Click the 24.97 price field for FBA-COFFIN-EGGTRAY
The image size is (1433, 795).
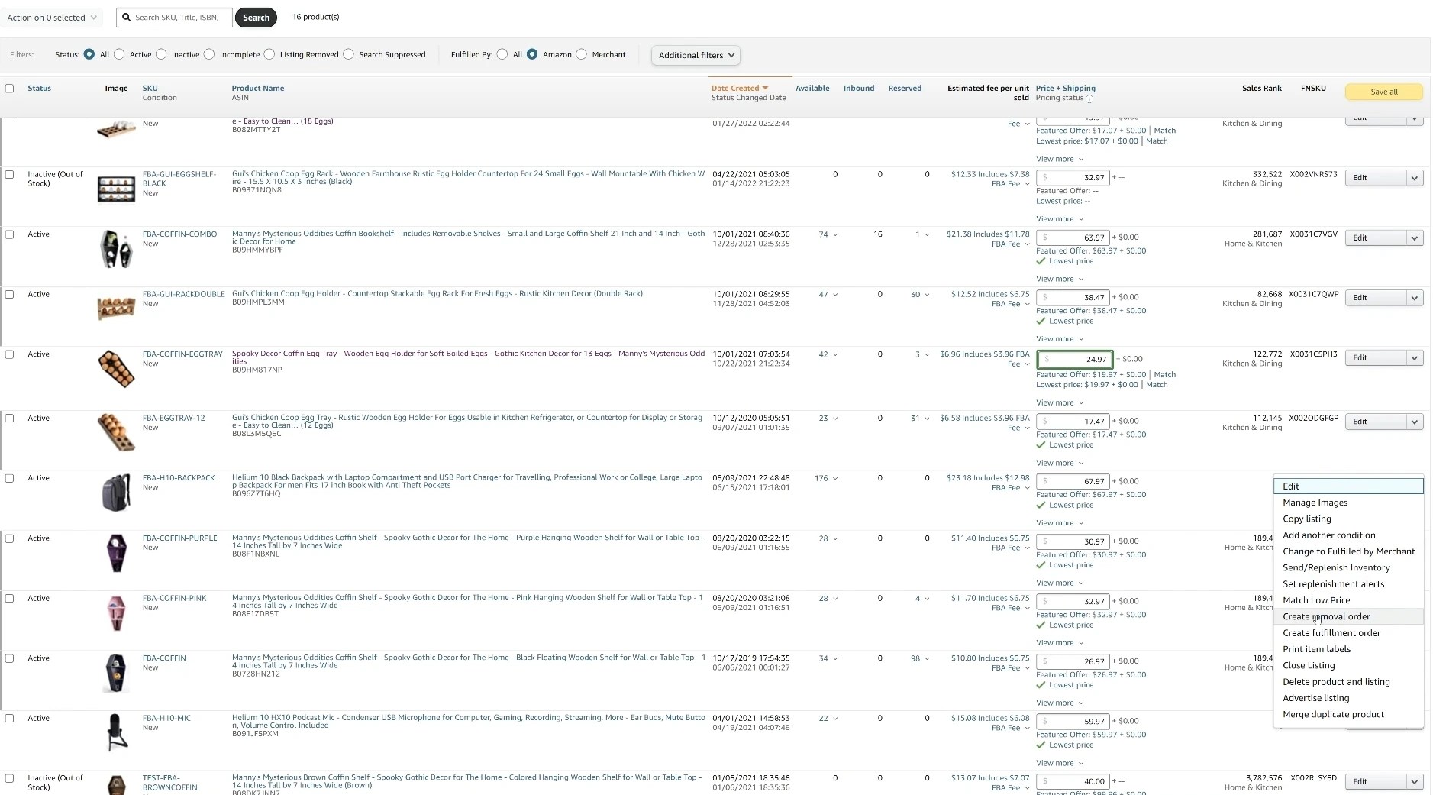tap(1074, 359)
